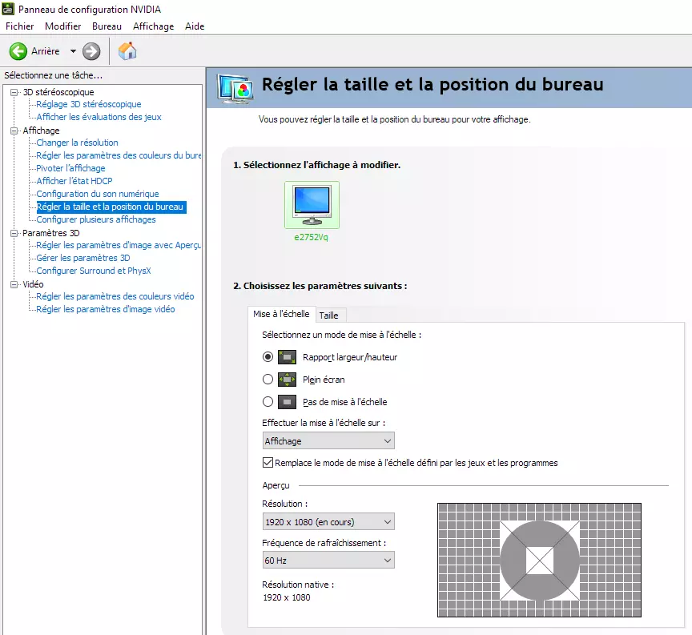692x635 pixels.
Task: Collapse the Paramètres 3D tree node
Action: tap(14, 233)
